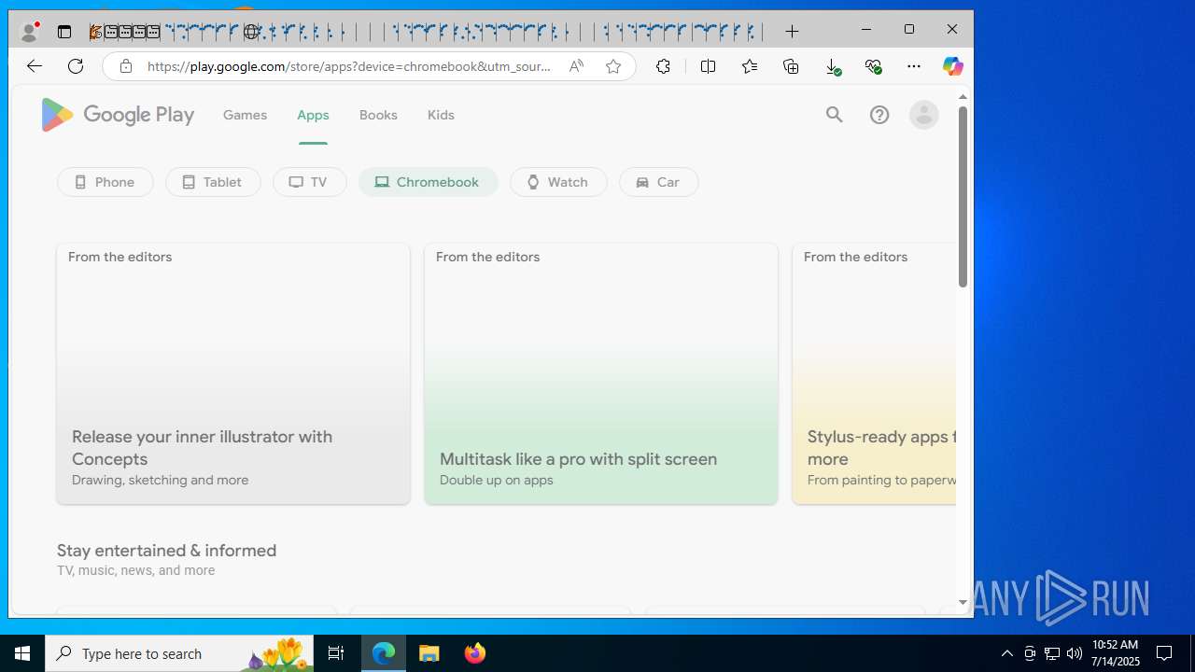Select the Tablet device filter

pos(213,182)
